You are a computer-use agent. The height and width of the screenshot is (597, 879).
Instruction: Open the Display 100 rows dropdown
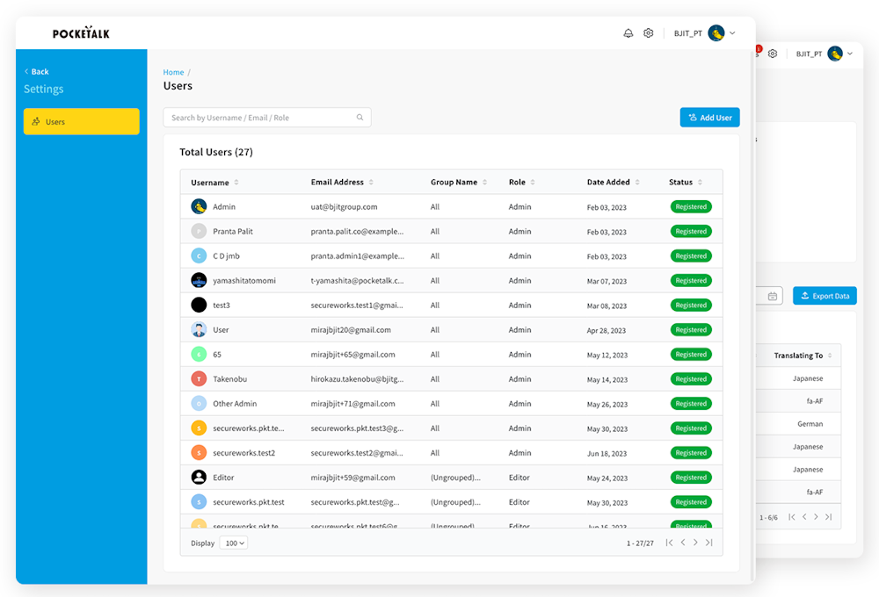[234, 543]
